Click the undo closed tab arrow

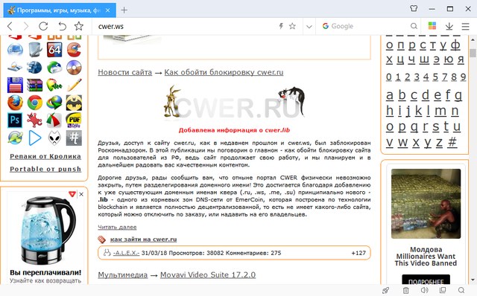[62, 26]
